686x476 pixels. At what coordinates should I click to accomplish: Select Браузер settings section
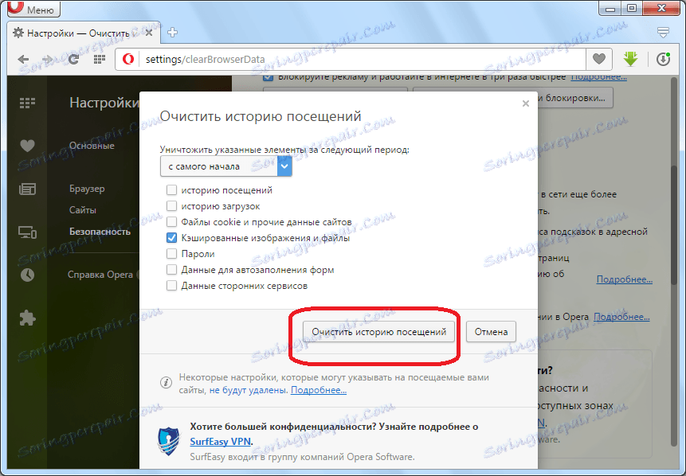(x=87, y=189)
